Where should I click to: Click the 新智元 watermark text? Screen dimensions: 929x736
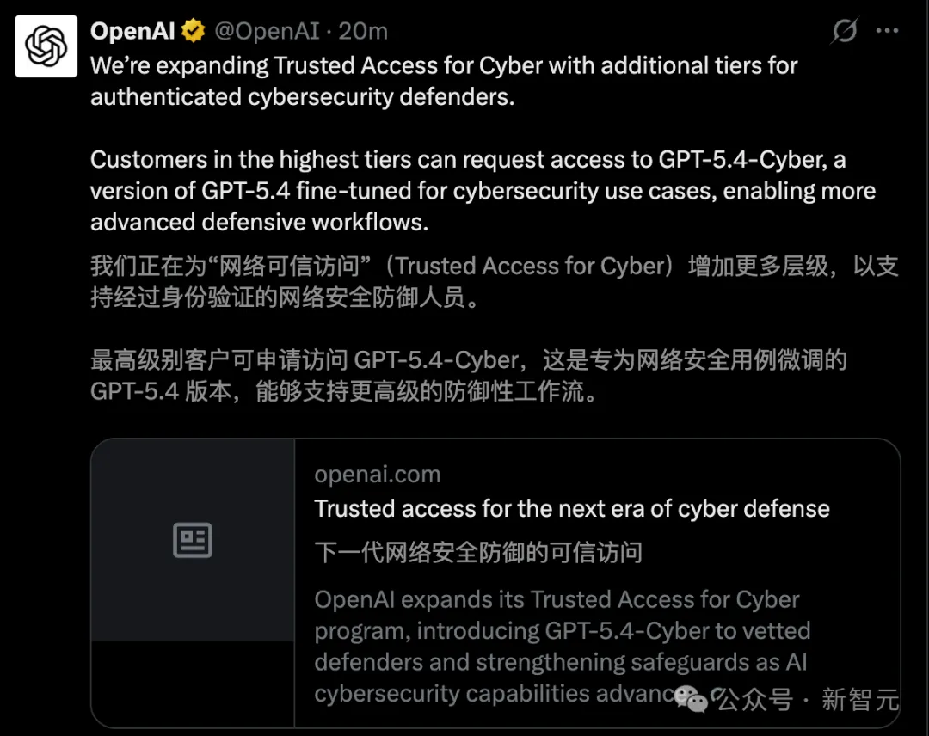[859, 700]
